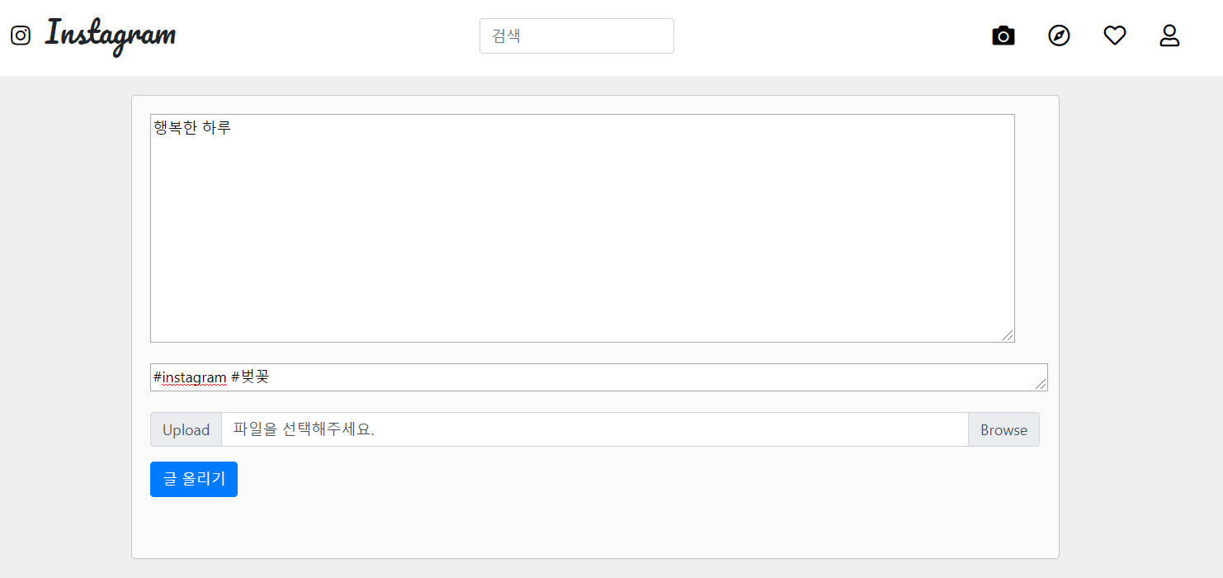
Task: Open the compass explore icon
Action: [1059, 36]
